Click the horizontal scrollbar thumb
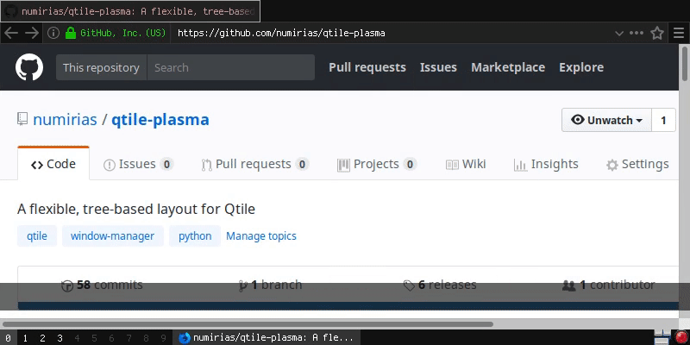Viewport: 690px width, 345px height. 248,324
